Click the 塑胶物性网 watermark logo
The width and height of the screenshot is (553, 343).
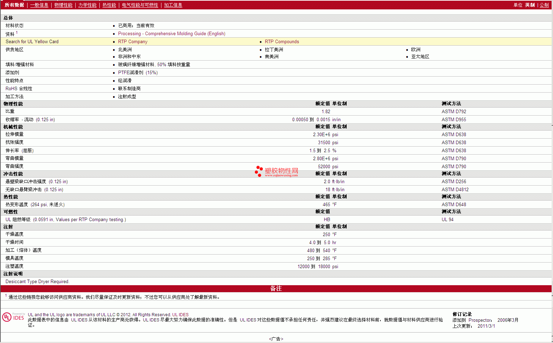(x=276, y=171)
